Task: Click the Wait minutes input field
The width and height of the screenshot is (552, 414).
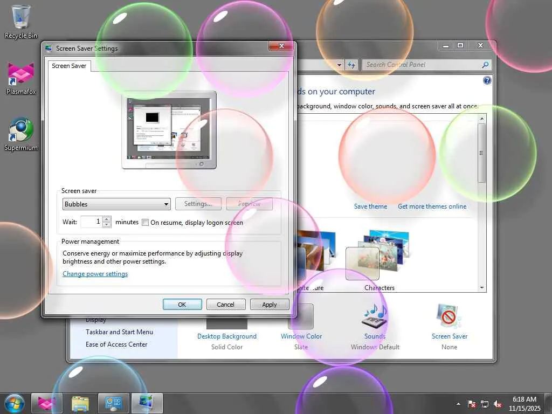Action: click(92, 222)
